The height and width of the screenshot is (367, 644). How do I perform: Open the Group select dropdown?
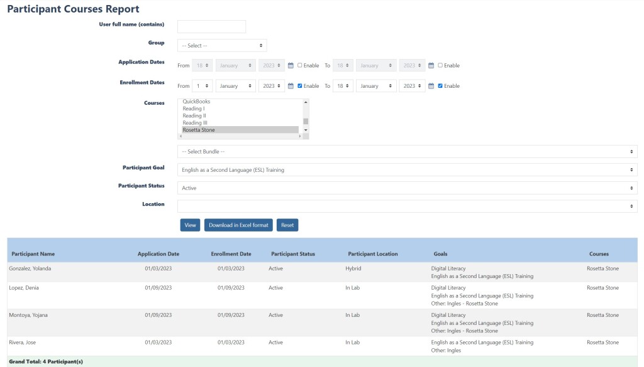click(222, 45)
